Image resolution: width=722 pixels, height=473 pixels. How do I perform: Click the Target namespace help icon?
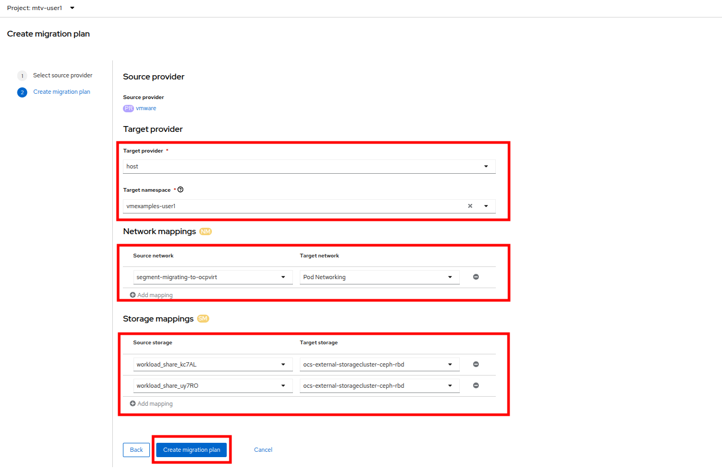[x=181, y=190]
